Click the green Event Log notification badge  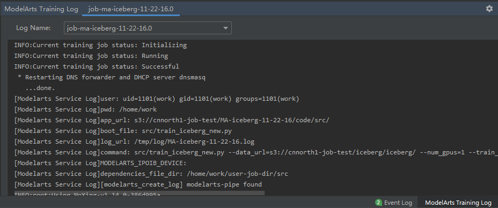378,203
